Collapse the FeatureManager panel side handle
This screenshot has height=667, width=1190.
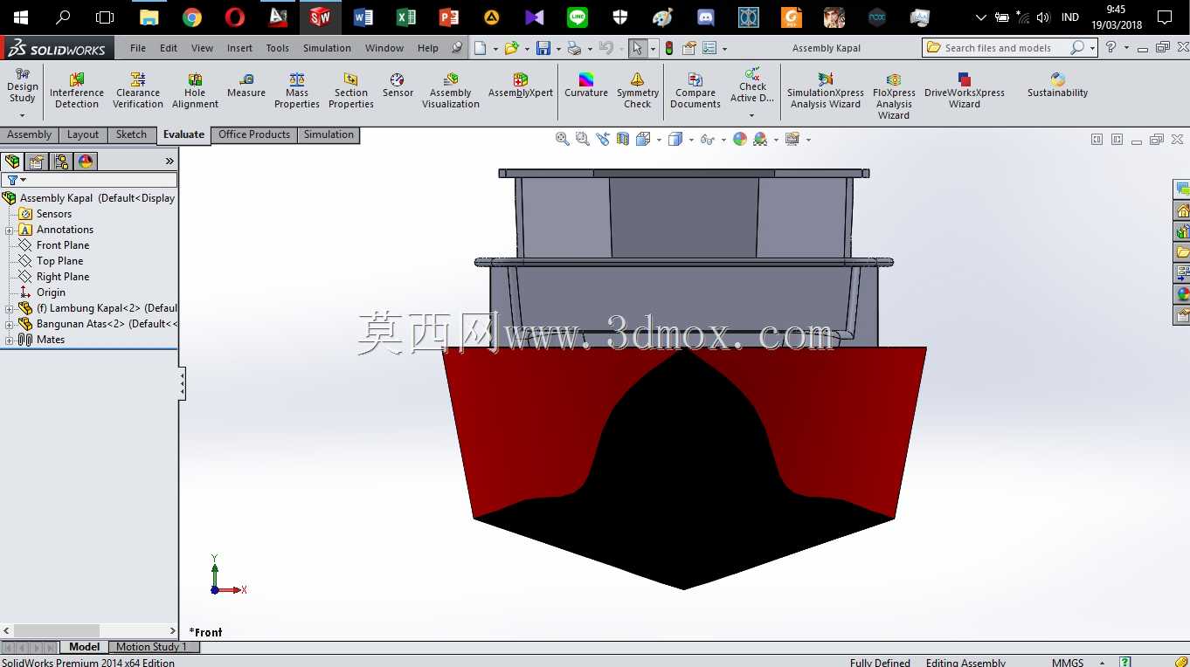(x=182, y=384)
